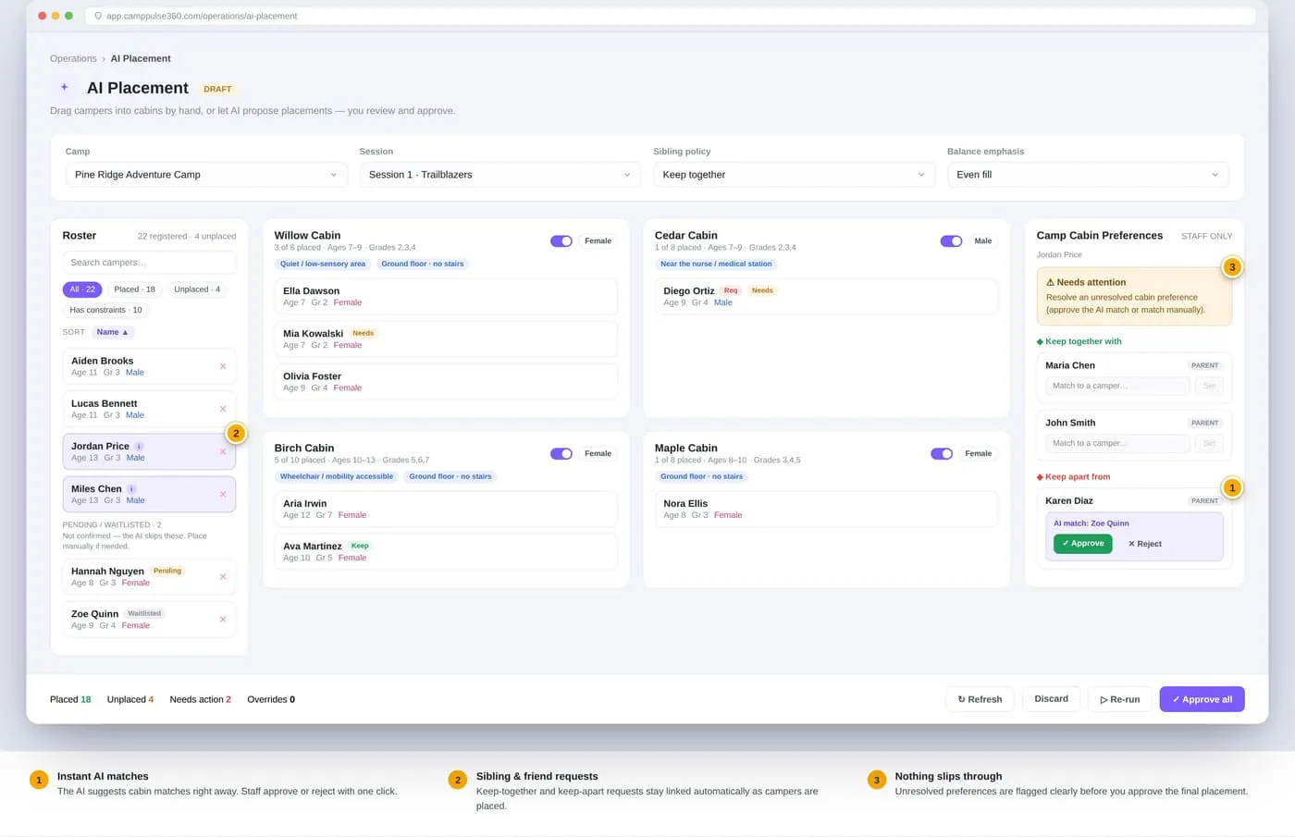
Task: Click X on Hannah Nguyen row
Action: (x=223, y=577)
